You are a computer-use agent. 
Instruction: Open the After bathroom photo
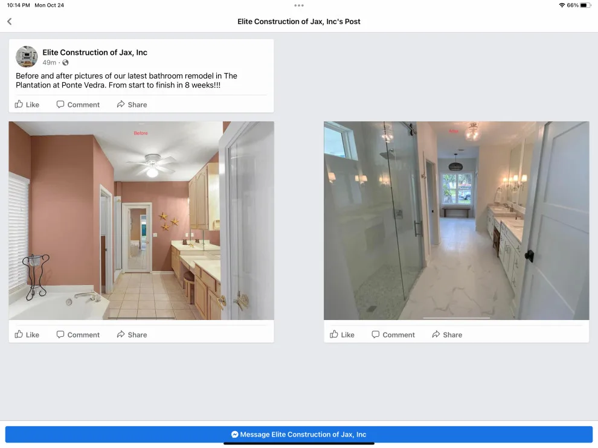457,220
